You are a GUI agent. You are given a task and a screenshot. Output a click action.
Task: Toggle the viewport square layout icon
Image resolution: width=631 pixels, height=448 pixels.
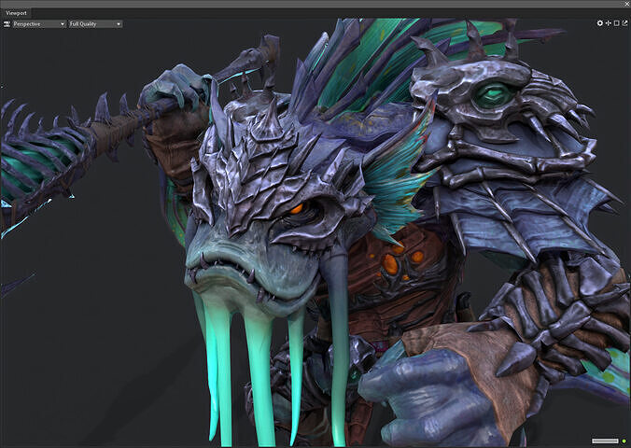pos(616,23)
